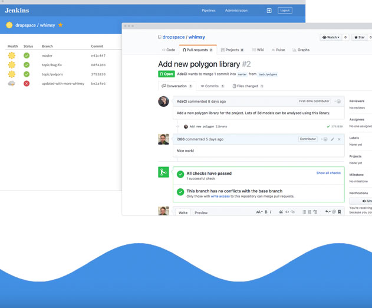Image resolution: width=372 pixels, height=308 pixels.
Task: Click cloudy health icon for updated-with-more-whimsy
Action: coord(11,83)
